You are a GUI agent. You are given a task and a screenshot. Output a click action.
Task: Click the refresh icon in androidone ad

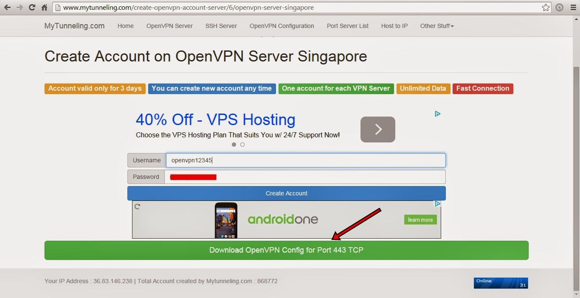[137, 206]
